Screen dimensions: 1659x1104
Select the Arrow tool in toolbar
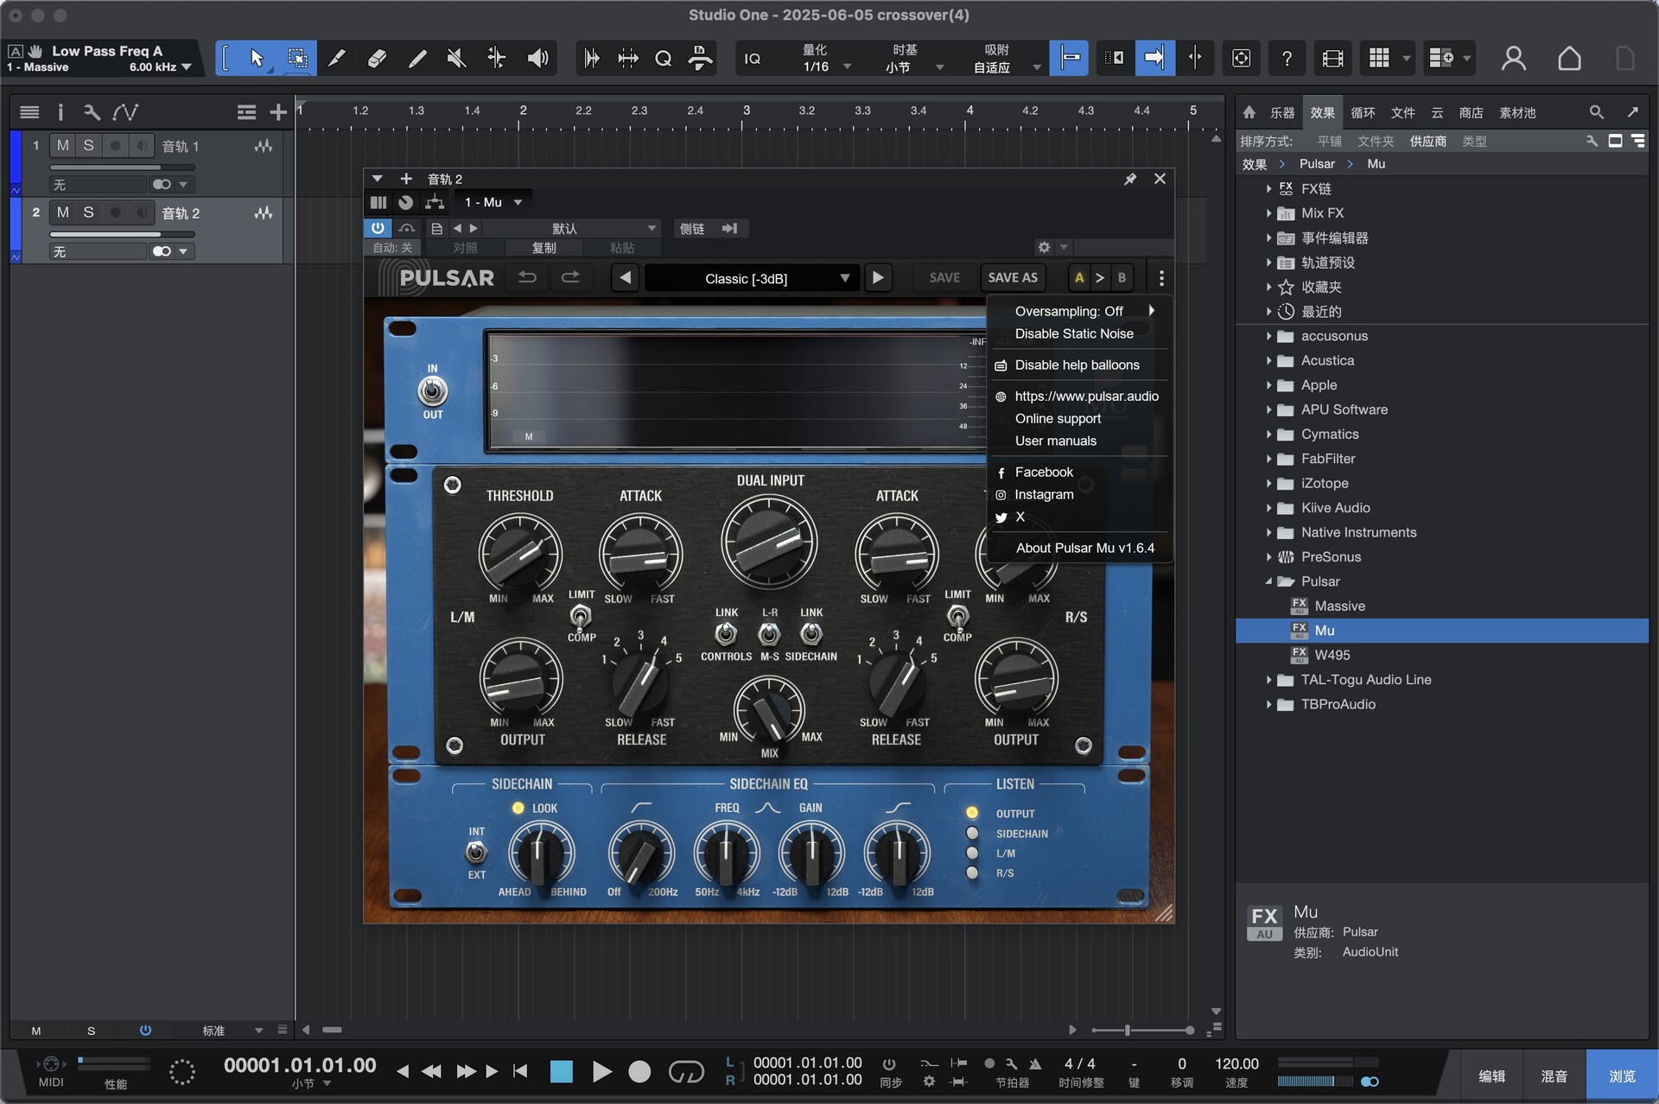tap(256, 58)
